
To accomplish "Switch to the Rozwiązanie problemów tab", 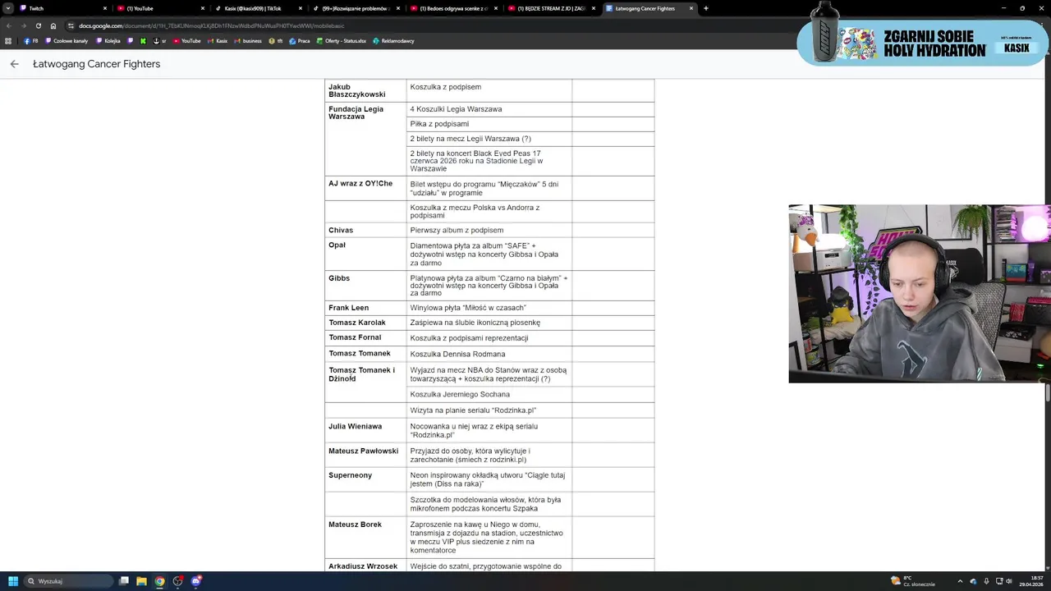I will pyautogui.click(x=356, y=8).
